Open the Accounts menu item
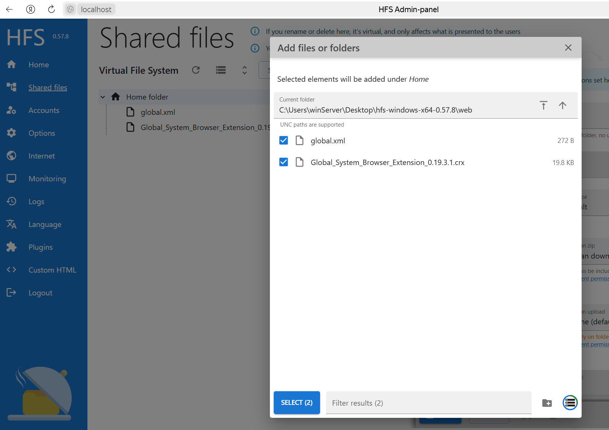 tap(44, 110)
